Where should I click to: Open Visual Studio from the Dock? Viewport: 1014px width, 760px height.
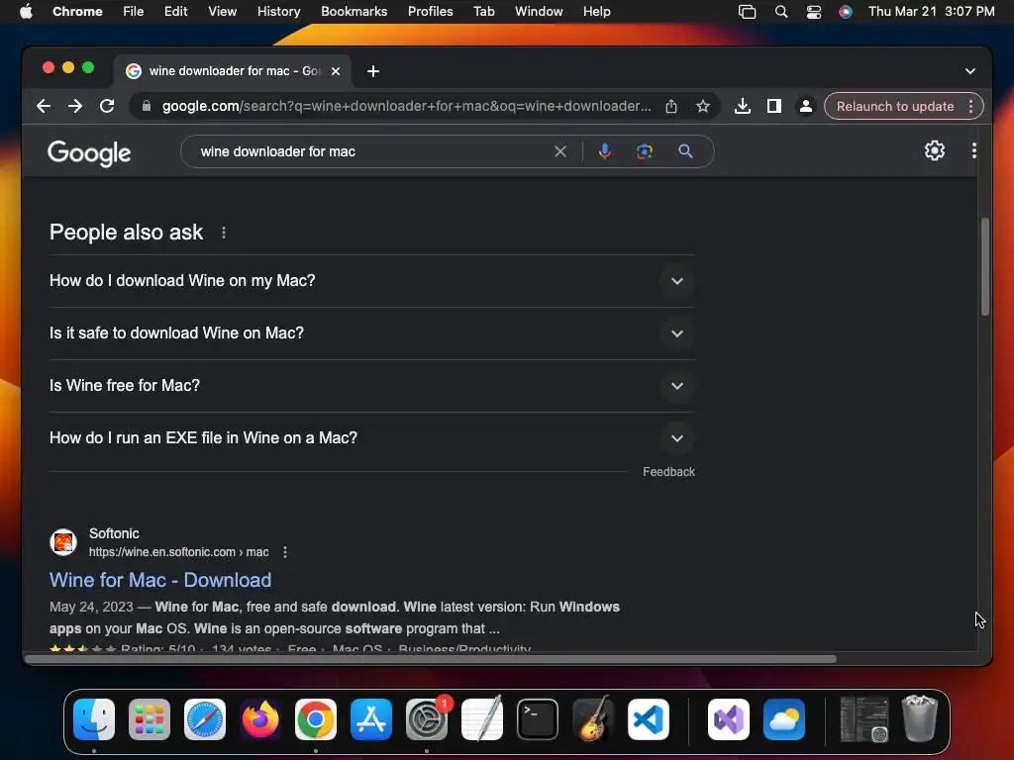[729, 719]
